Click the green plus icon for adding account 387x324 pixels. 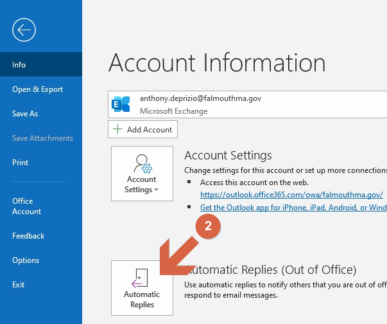(x=117, y=129)
